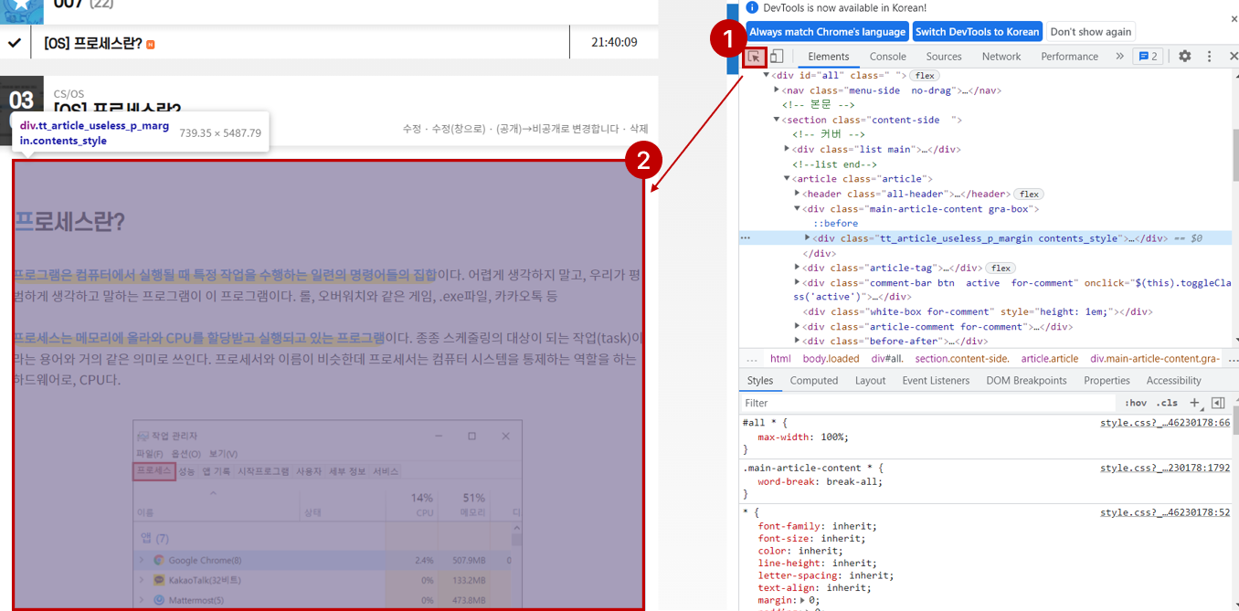Switch to the Computed sub-tab
1239x611 pixels.
pyautogui.click(x=814, y=381)
